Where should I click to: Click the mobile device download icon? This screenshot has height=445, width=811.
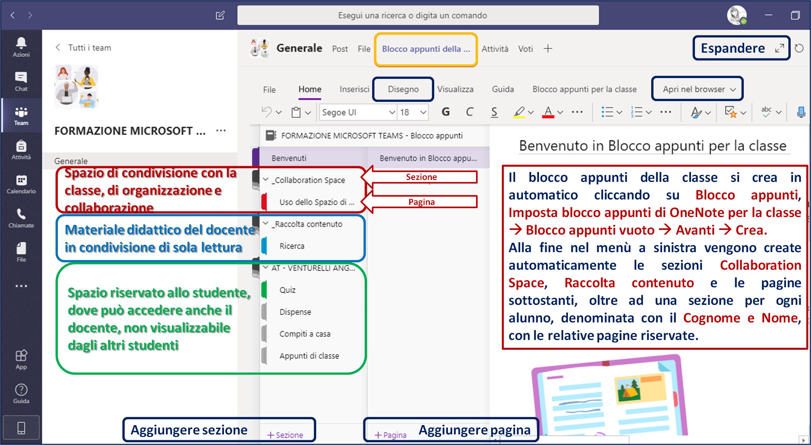pyautogui.click(x=21, y=428)
